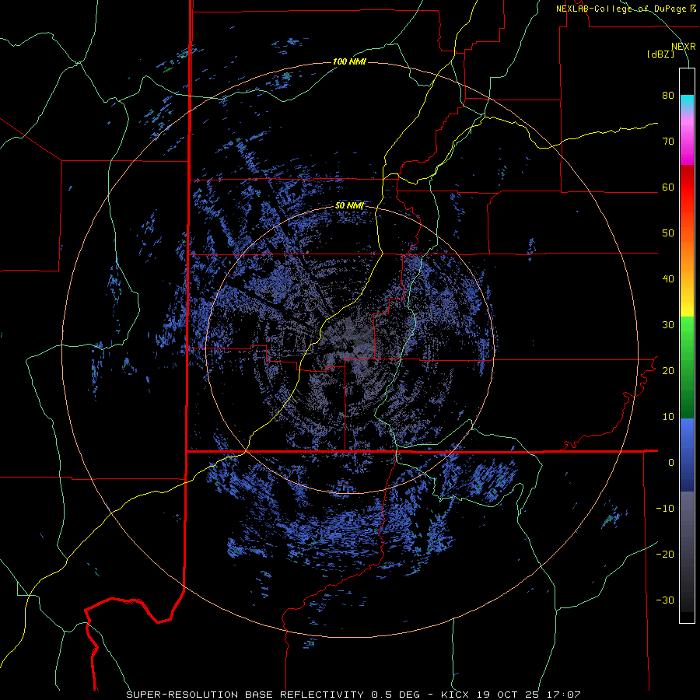Click the 80 value on the dBZ scale
The height and width of the screenshot is (700, 700).
pyautogui.click(x=668, y=96)
